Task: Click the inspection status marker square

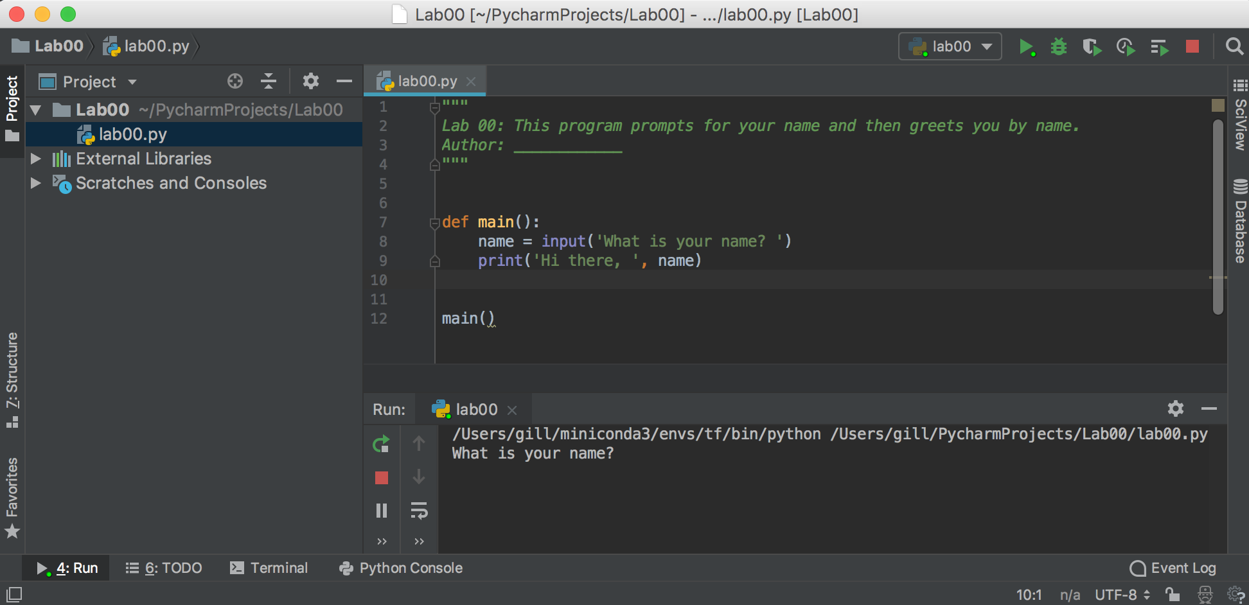Action: 1218,105
